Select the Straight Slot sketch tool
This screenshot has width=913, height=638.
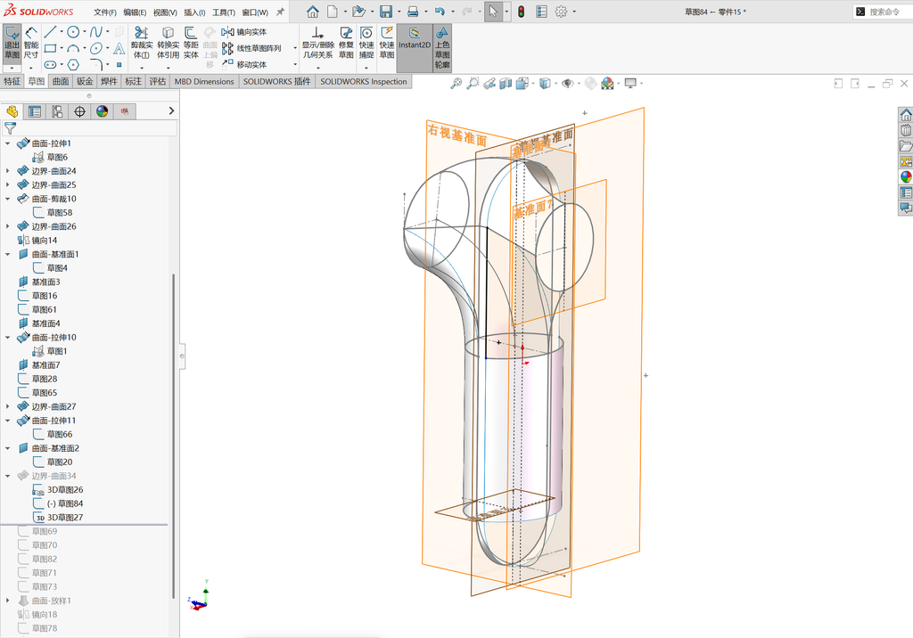point(50,64)
